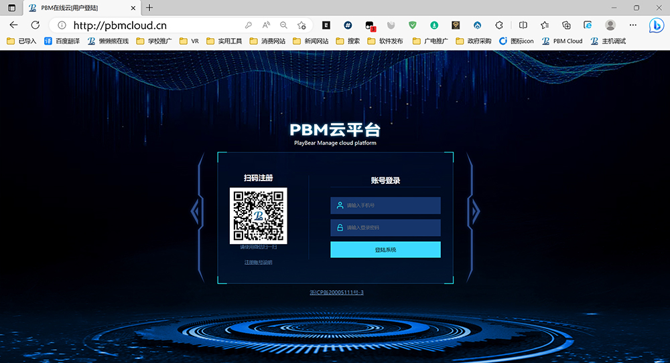This screenshot has width=670, height=363.
Task: Open a new tab with the plus button
Action: pyautogui.click(x=149, y=7)
